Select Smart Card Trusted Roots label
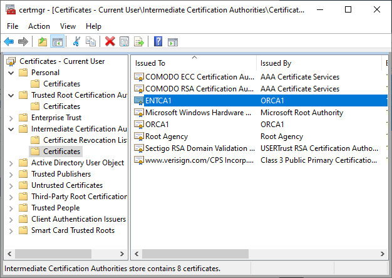This screenshot has width=392, height=278. click(73, 230)
